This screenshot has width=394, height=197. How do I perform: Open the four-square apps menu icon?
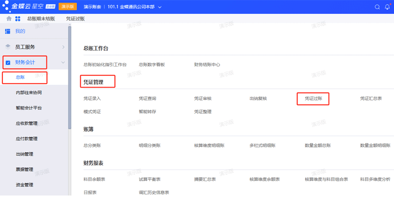click(18, 19)
